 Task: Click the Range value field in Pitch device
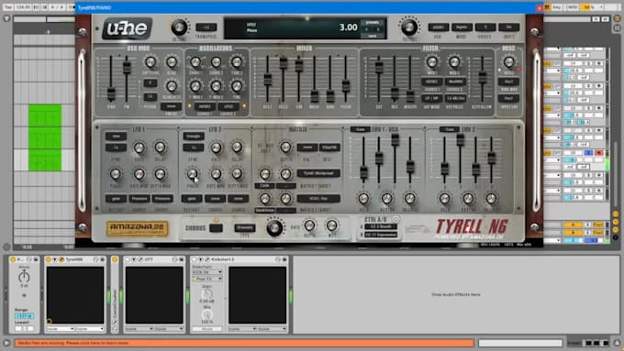24,316
